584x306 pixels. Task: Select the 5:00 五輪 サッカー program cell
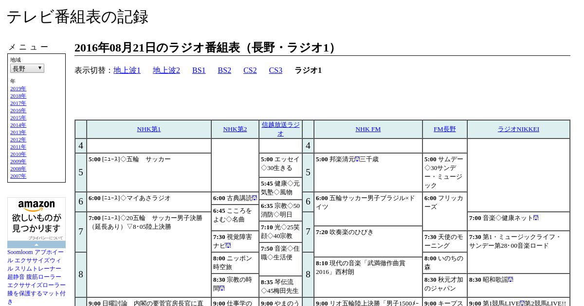[x=149, y=172]
